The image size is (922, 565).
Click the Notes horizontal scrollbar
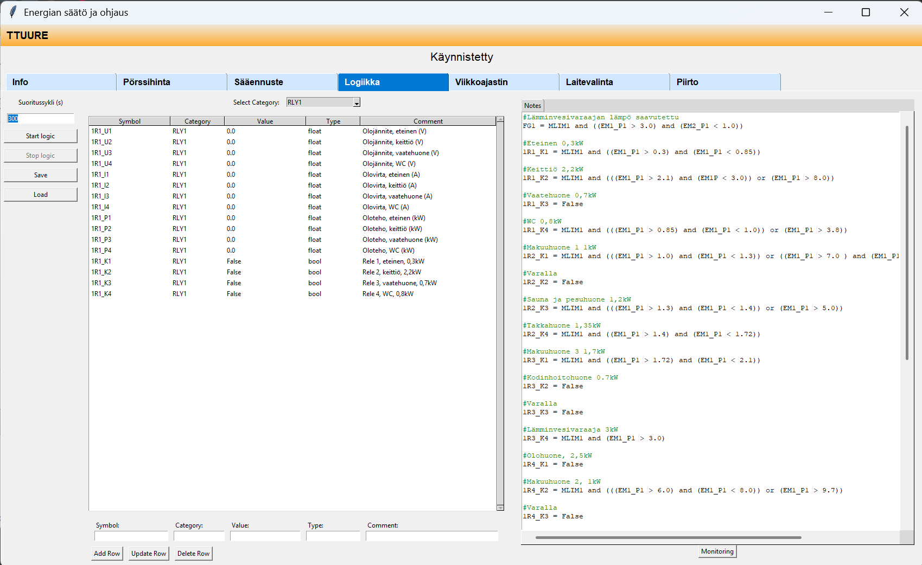coord(667,537)
